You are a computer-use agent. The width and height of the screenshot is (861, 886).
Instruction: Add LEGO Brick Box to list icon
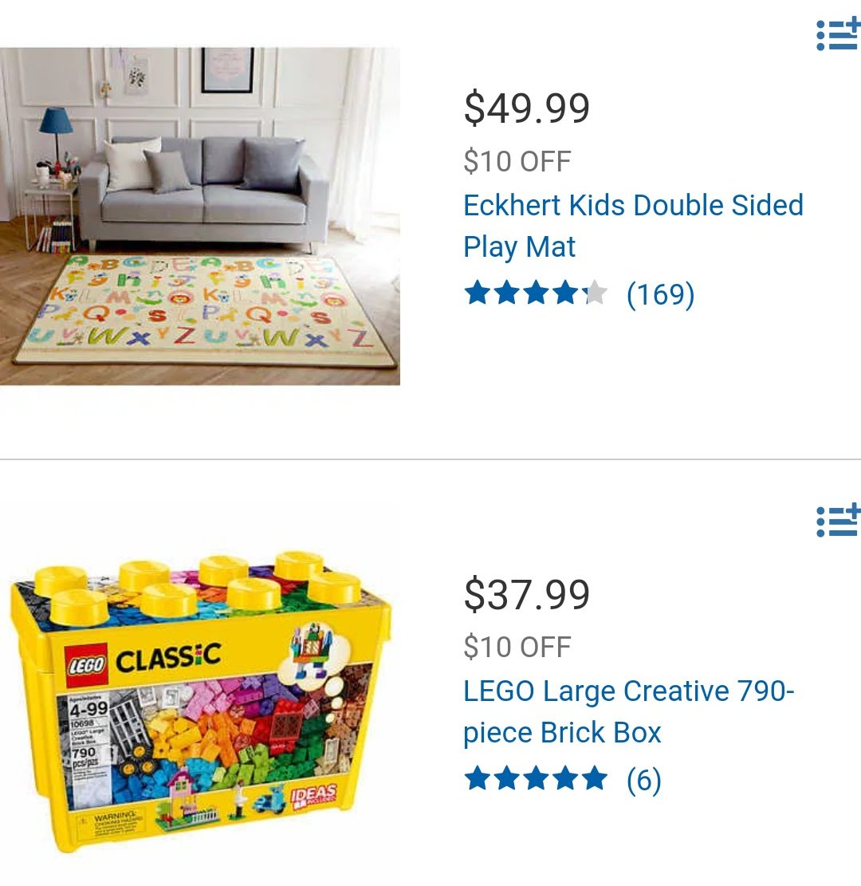click(839, 521)
